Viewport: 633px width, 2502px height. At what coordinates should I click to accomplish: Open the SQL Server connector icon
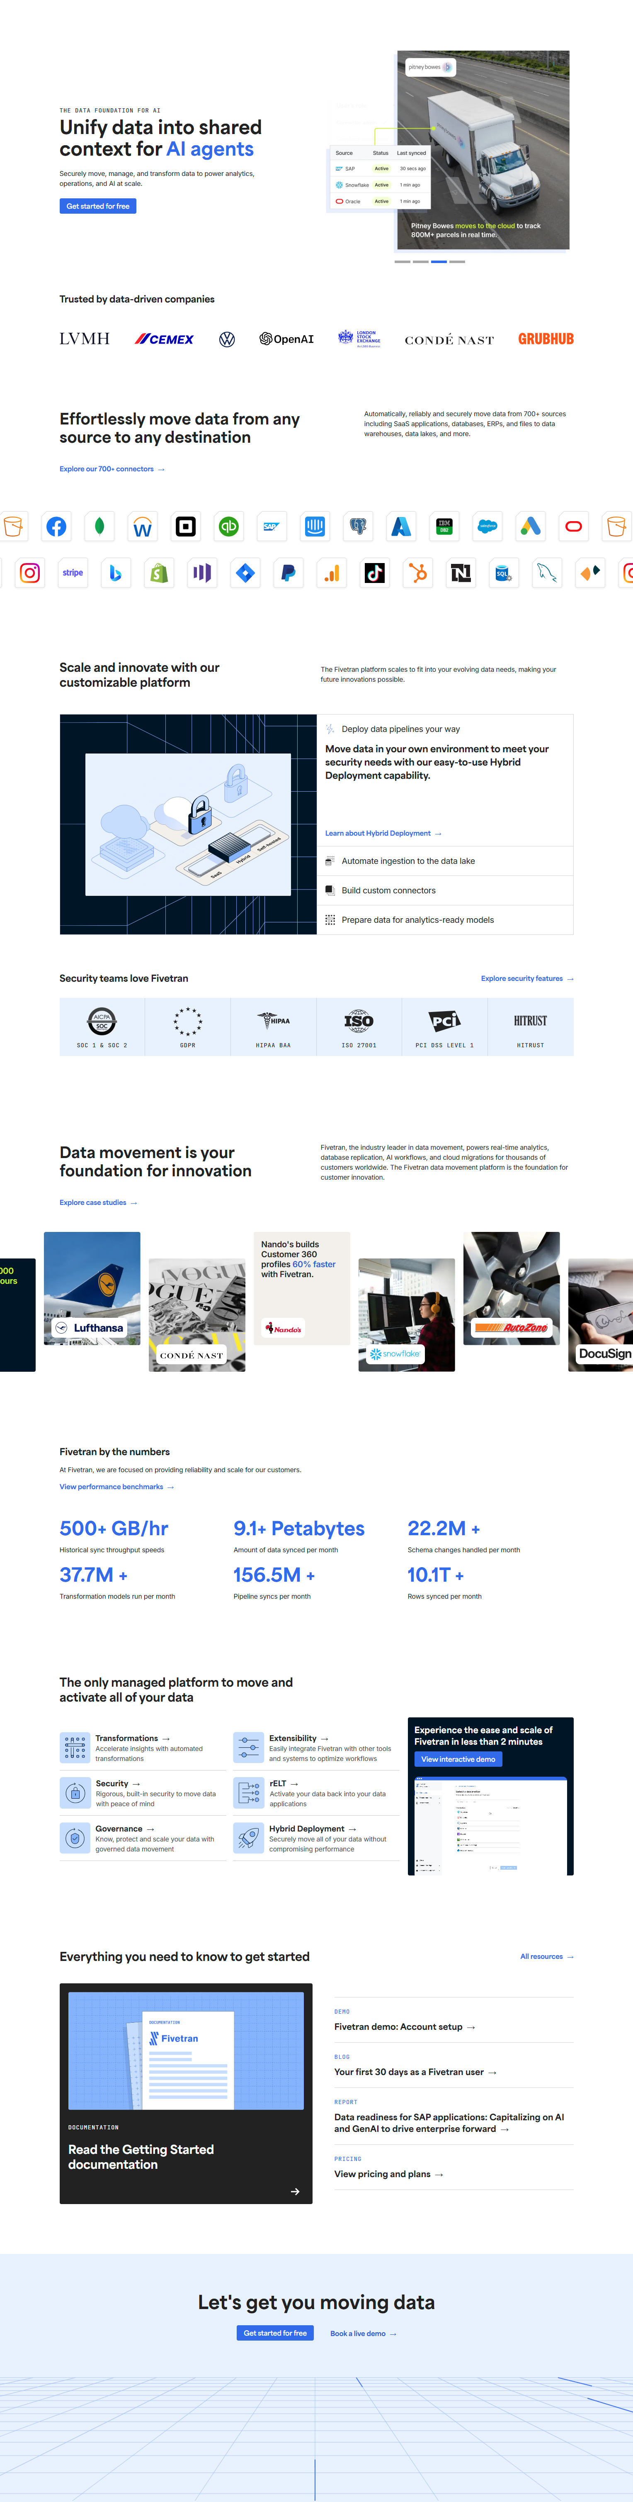coord(504,573)
